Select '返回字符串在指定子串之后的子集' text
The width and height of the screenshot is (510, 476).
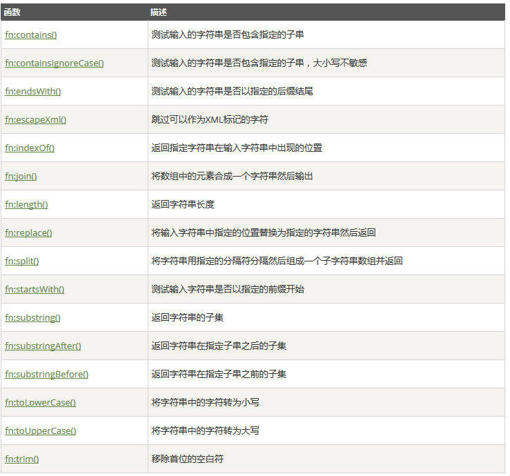(x=219, y=346)
